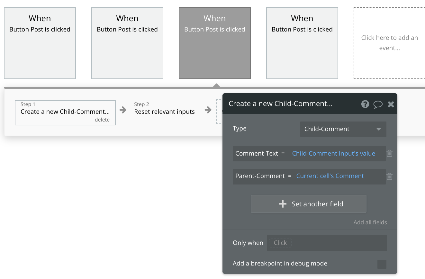The height and width of the screenshot is (279, 425).
Task: Delete the Comment-Text field with trash icon
Action: 389,153
